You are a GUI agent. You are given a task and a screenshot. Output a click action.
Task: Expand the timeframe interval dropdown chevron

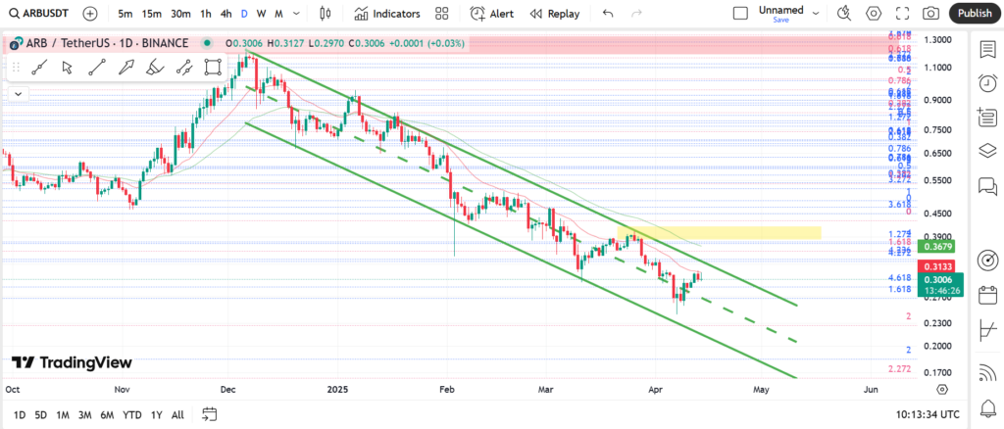(x=297, y=14)
